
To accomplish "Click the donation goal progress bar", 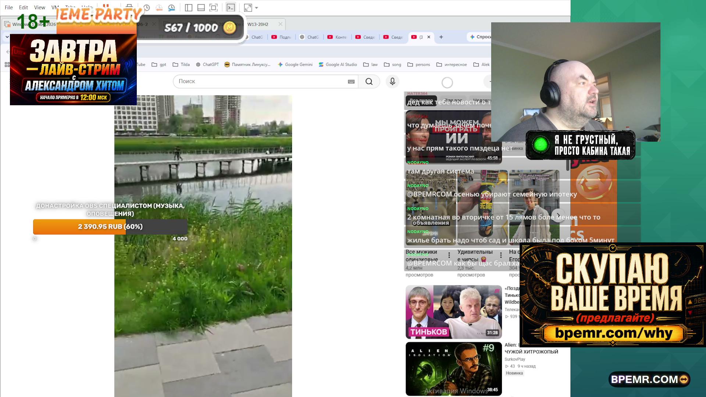I will 110,227.
